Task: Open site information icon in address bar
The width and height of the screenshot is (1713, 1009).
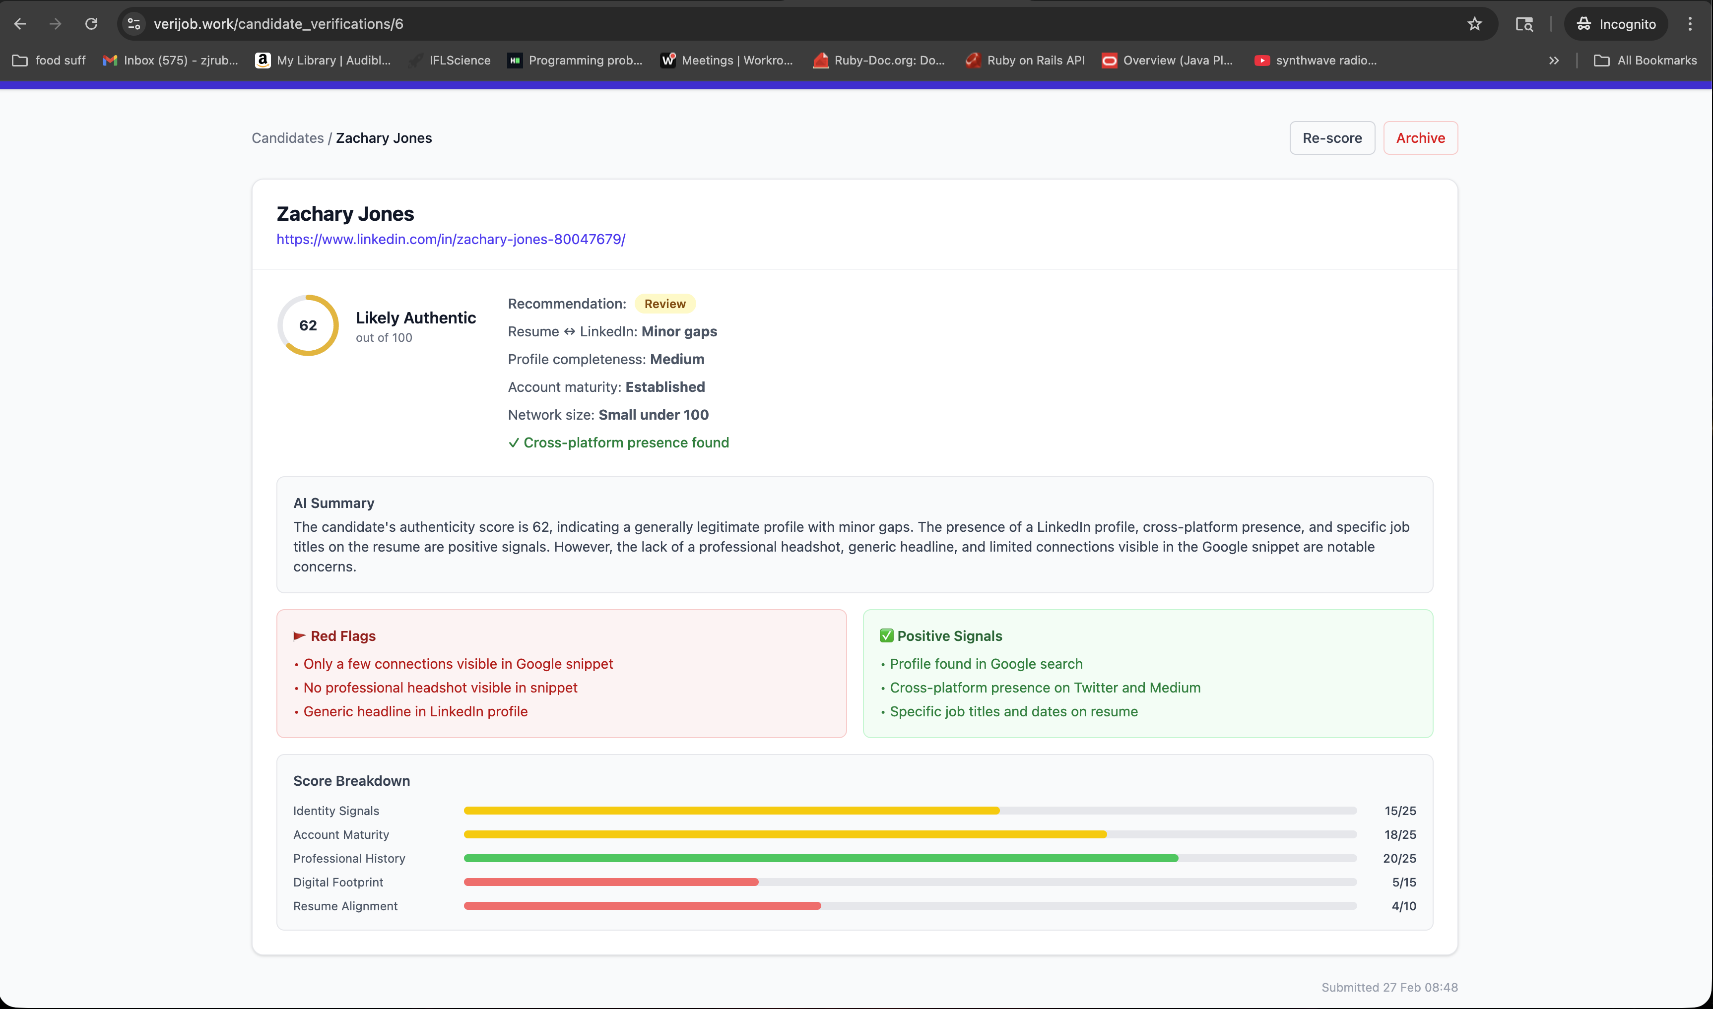Action: [134, 24]
